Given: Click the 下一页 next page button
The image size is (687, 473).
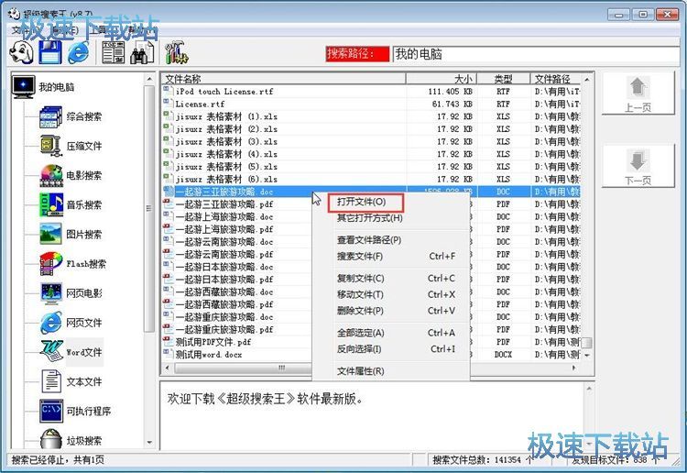Looking at the screenshot, I should click(x=638, y=167).
